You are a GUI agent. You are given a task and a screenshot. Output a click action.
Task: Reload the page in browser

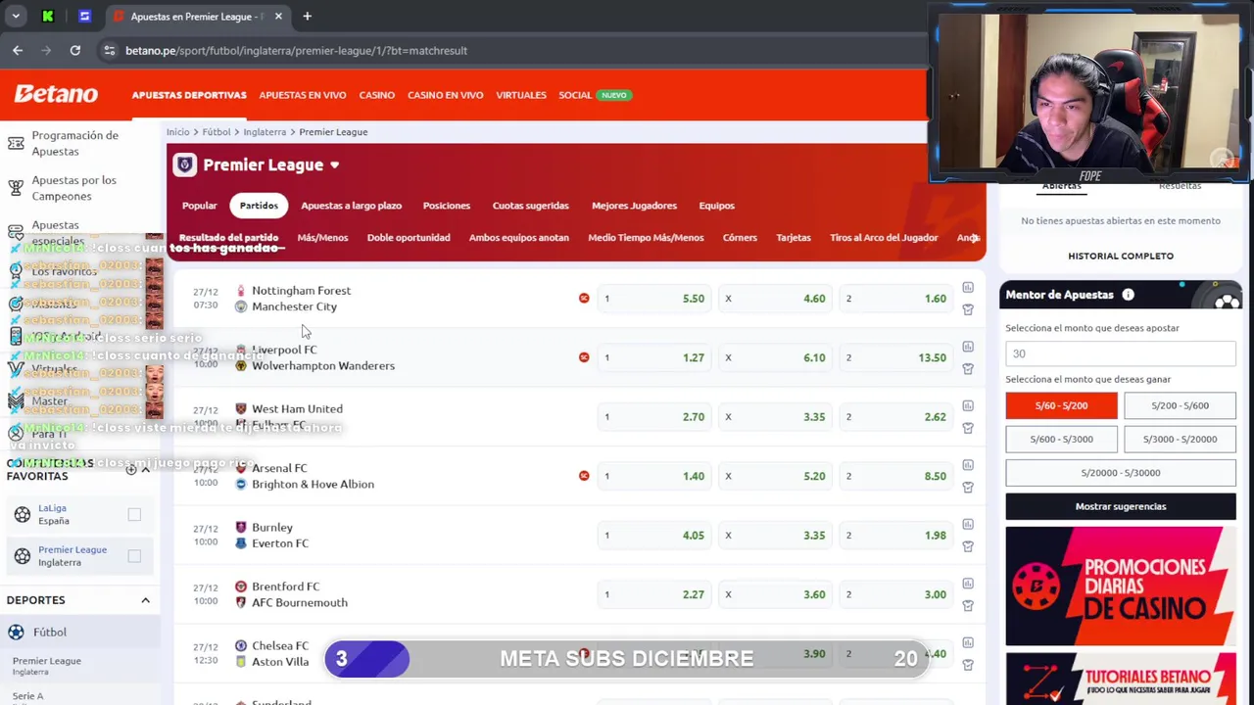(x=74, y=50)
